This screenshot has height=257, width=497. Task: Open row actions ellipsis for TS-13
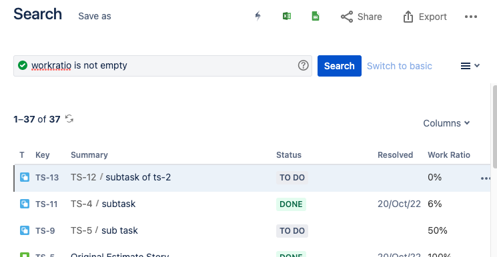[485, 178]
